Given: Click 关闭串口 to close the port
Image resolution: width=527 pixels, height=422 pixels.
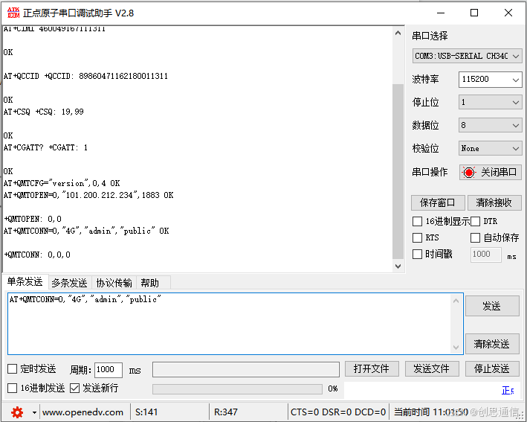Looking at the screenshot, I should click(x=491, y=173).
